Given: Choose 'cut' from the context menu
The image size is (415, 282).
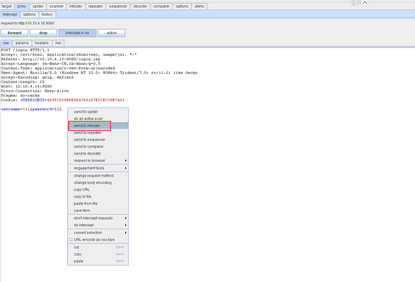Looking at the screenshot, I should [98, 247].
